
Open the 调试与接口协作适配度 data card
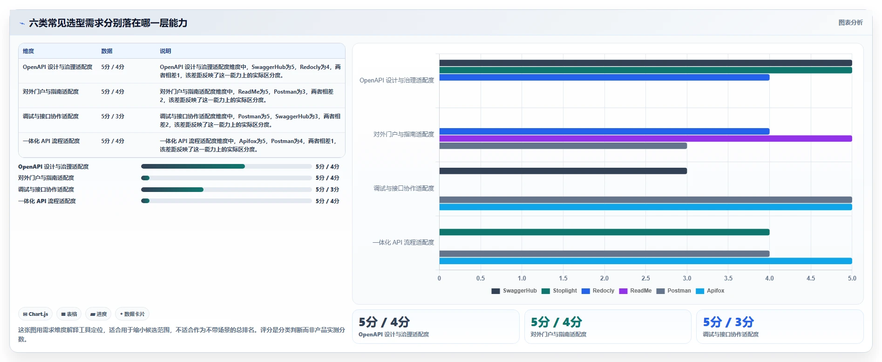tap(780, 327)
